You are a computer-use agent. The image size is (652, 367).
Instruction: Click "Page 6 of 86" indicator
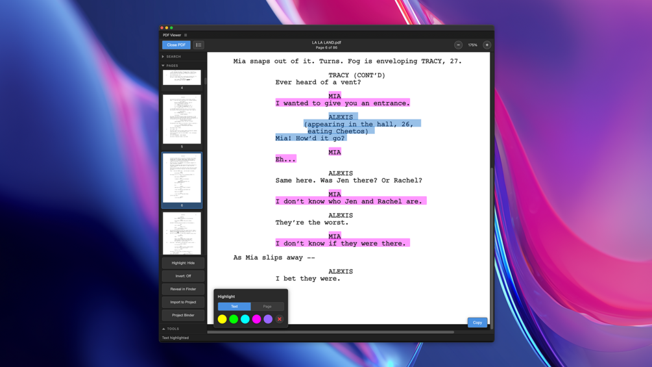pyautogui.click(x=326, y=48)
